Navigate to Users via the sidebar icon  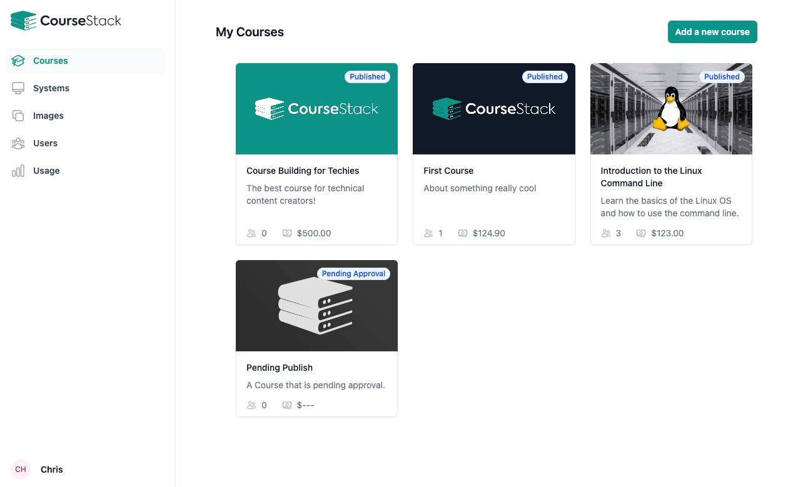point(18,143)
